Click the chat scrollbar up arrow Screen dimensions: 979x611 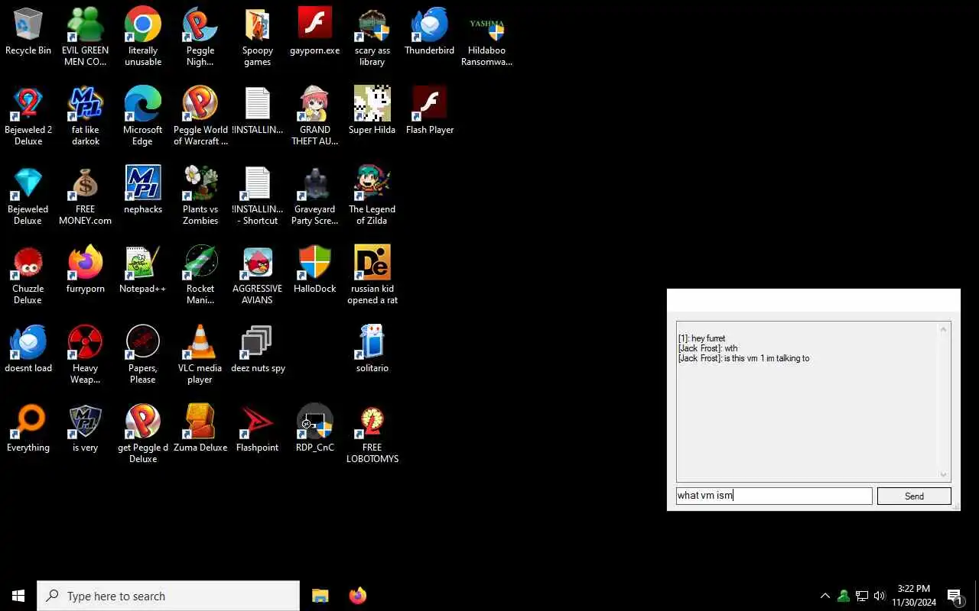pyautogui.click(x=943, y=329)
